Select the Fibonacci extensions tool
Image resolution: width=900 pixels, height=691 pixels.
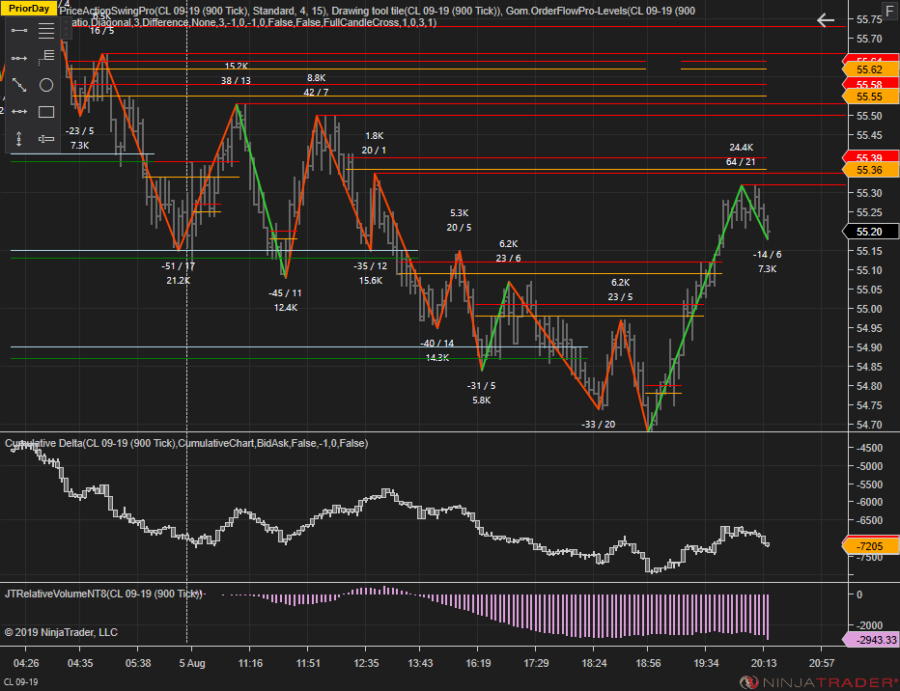pos(46,57)
